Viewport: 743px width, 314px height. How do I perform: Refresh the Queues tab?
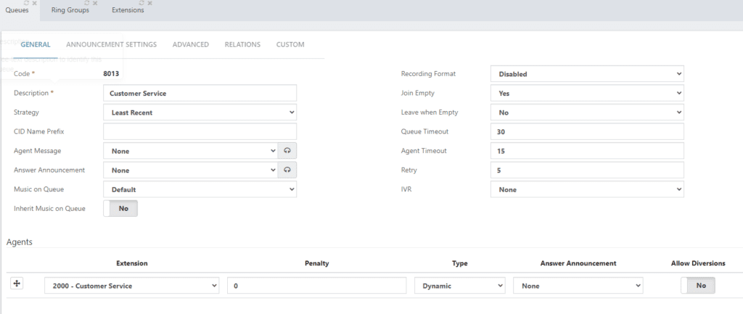point(27,4)
